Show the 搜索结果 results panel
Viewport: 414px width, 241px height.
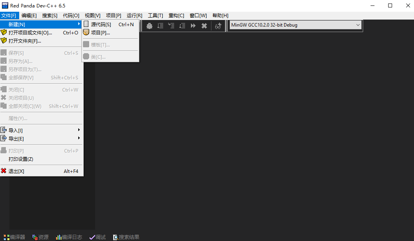126,237
